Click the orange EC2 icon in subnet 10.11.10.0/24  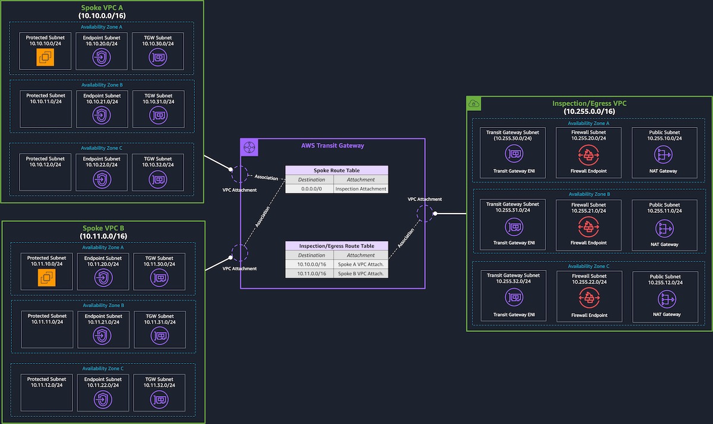(x=46, y=278)
